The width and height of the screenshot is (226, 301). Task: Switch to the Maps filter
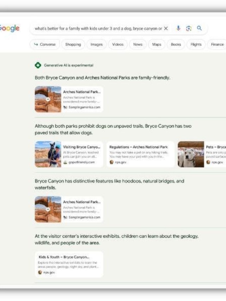coord(157,44)
